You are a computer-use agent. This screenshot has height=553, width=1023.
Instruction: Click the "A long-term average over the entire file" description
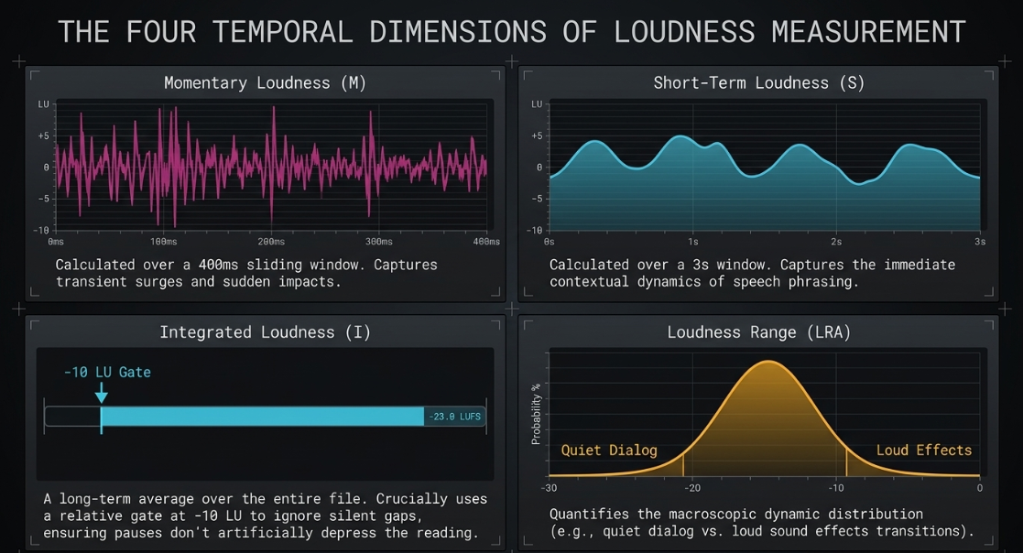(x=265, y=515)
